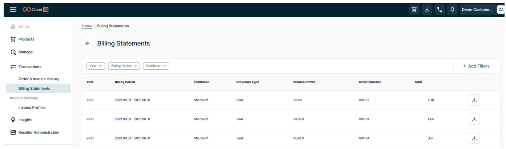Click order number 100194
Viewport: 506px width, 149px height.
364,138
